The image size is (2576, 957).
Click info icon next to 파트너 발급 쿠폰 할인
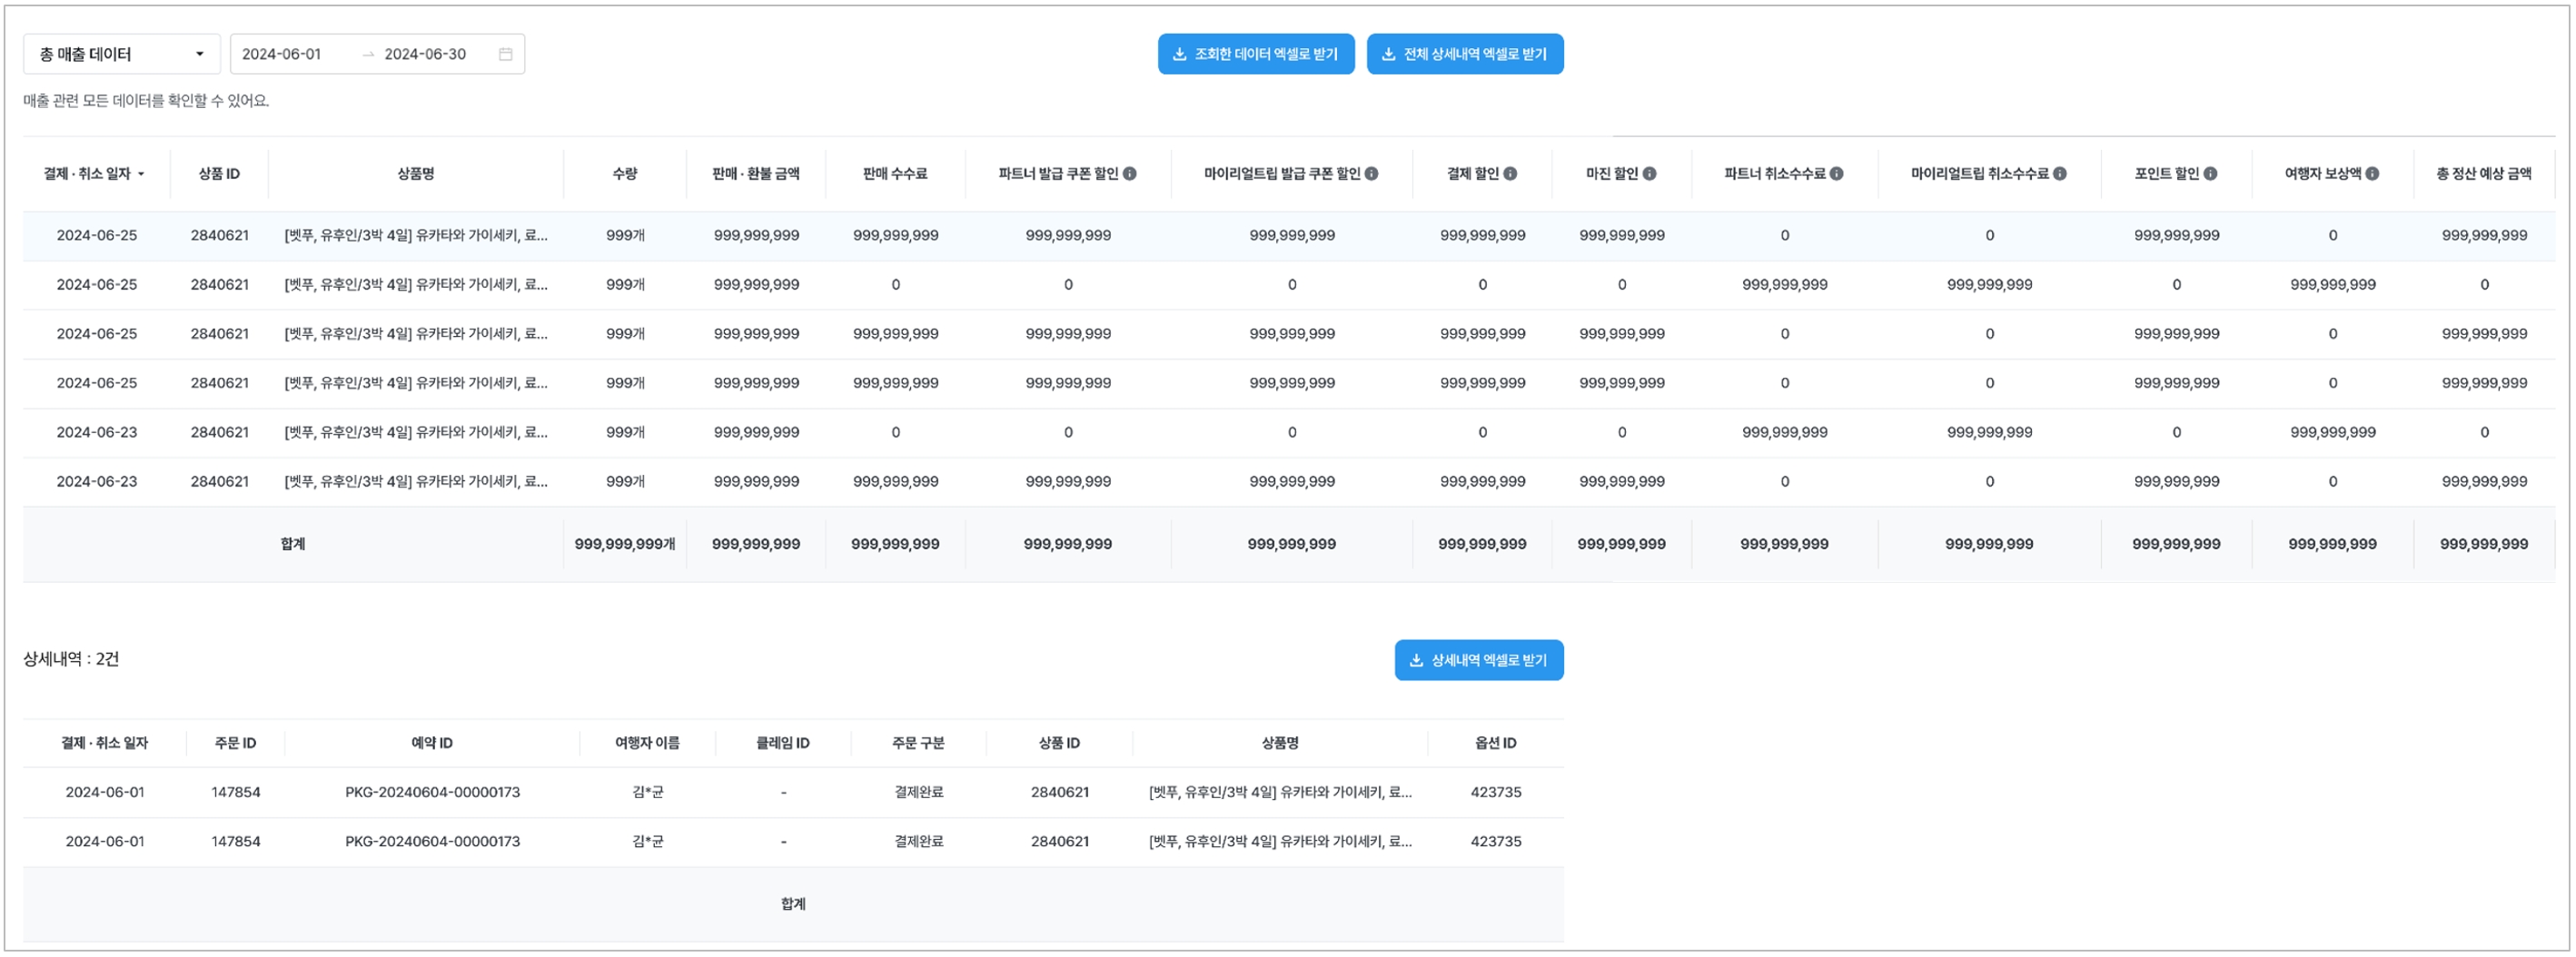coord(1129,174)
